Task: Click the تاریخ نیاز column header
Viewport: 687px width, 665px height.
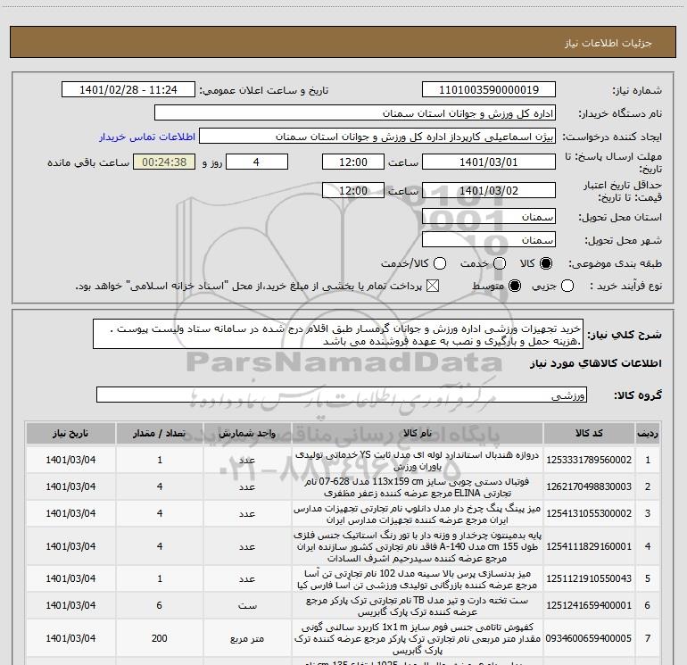Action: click(70, 433)
